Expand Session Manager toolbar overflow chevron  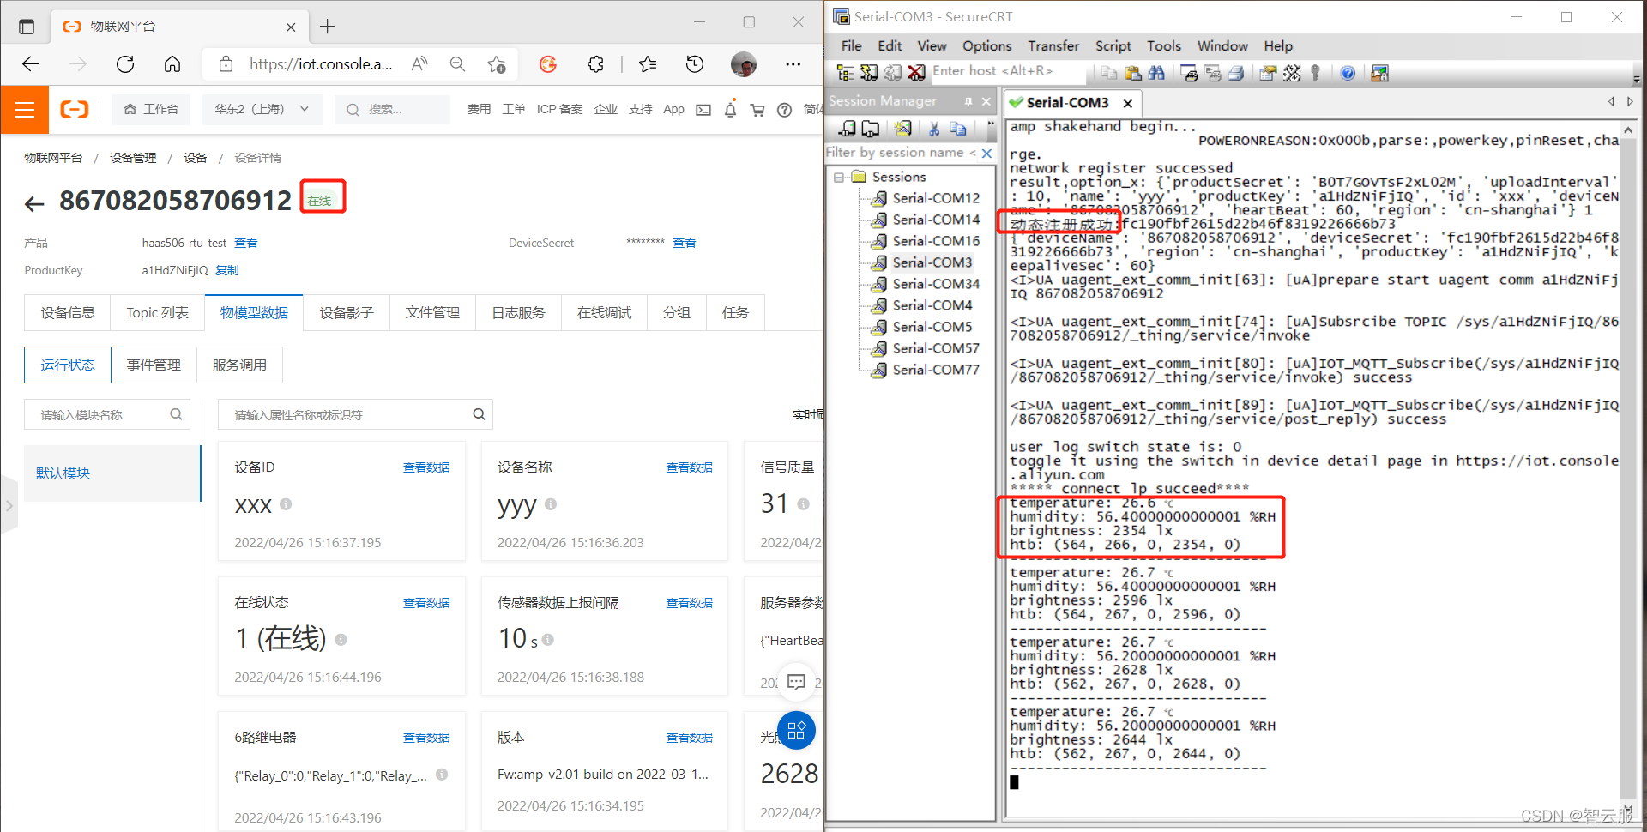[990, 125]
